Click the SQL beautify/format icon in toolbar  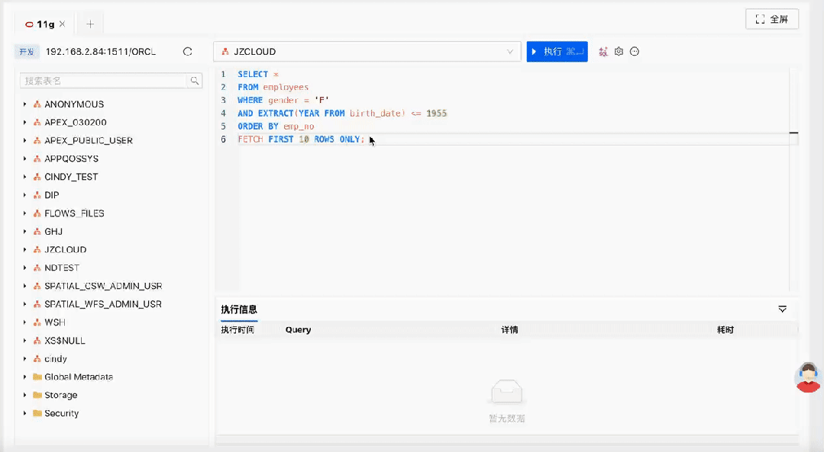click(x=603, y=51)
